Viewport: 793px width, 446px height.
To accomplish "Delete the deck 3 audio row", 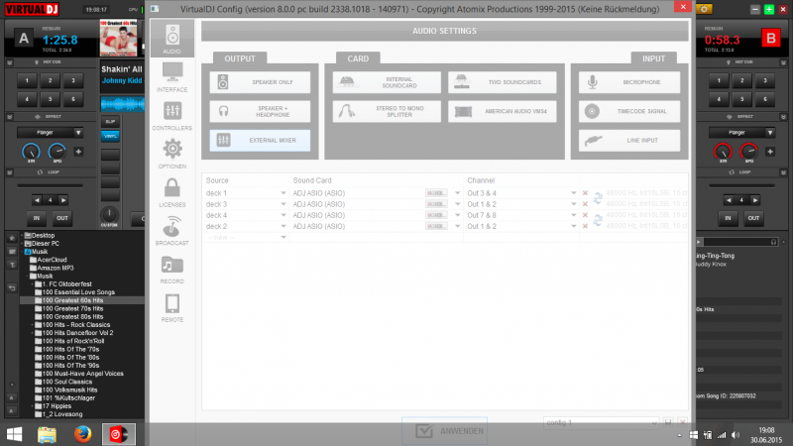I will coord(585,204).
